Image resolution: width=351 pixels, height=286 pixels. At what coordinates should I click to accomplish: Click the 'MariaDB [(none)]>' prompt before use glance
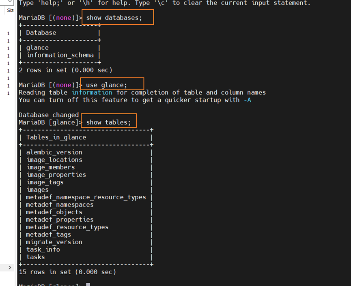[51, 85]
